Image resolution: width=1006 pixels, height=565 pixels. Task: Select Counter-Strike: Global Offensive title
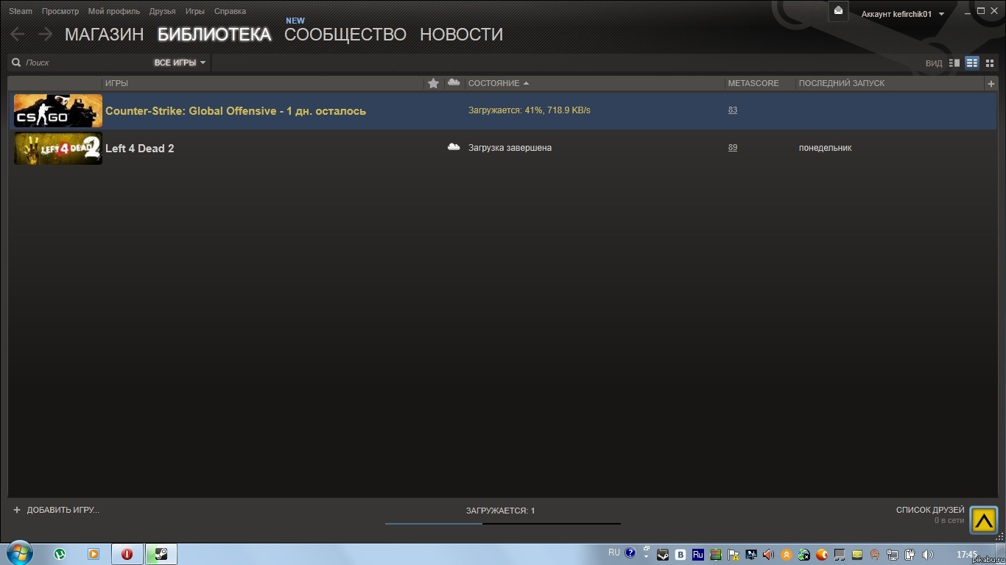coord(236,111)
